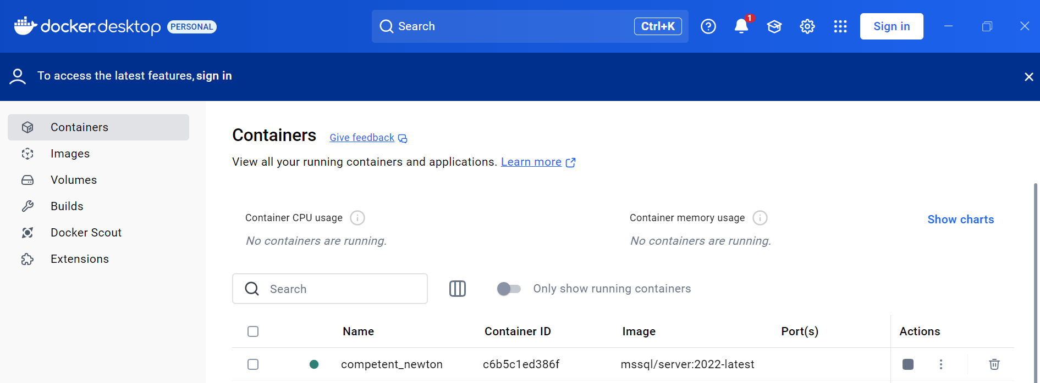Click the vertical scrollbar of the containers page
The height and width of the screenshot is (383, 1040).
[x=1036, y=283]
